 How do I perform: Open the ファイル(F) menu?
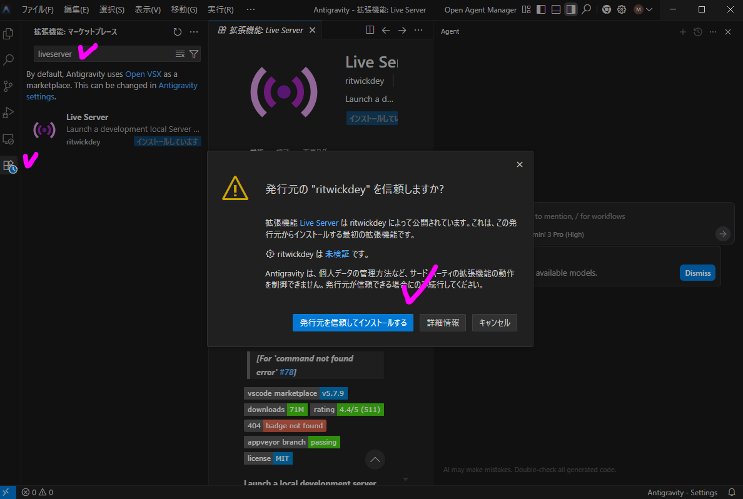pyautogui.click(x=38, y=10)
